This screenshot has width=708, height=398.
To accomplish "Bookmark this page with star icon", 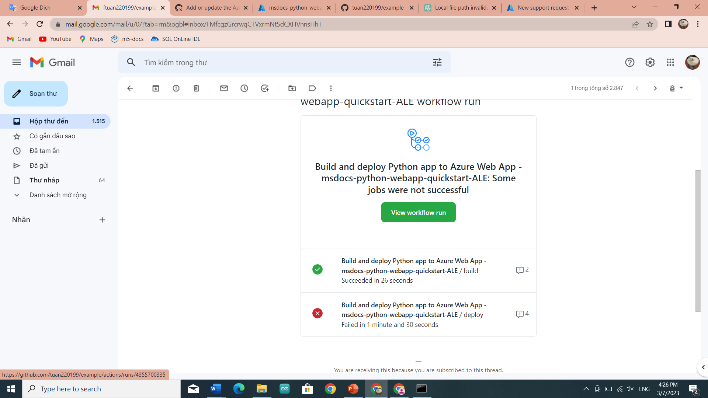I will pyautogui.click(x=650, y=24).
